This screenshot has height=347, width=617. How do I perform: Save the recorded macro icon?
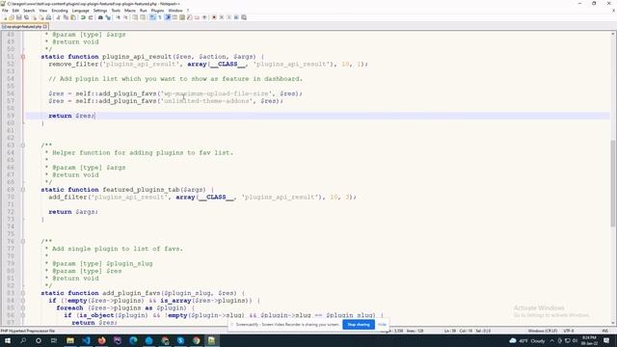coord(244,17)
